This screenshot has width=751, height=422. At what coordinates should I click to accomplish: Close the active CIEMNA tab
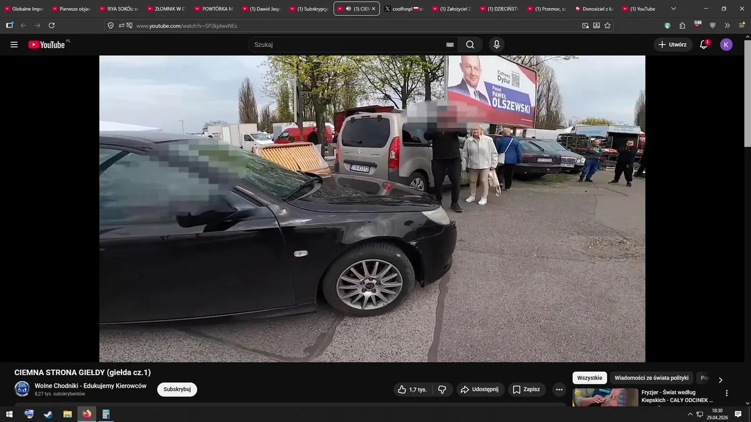coord(373,9)
